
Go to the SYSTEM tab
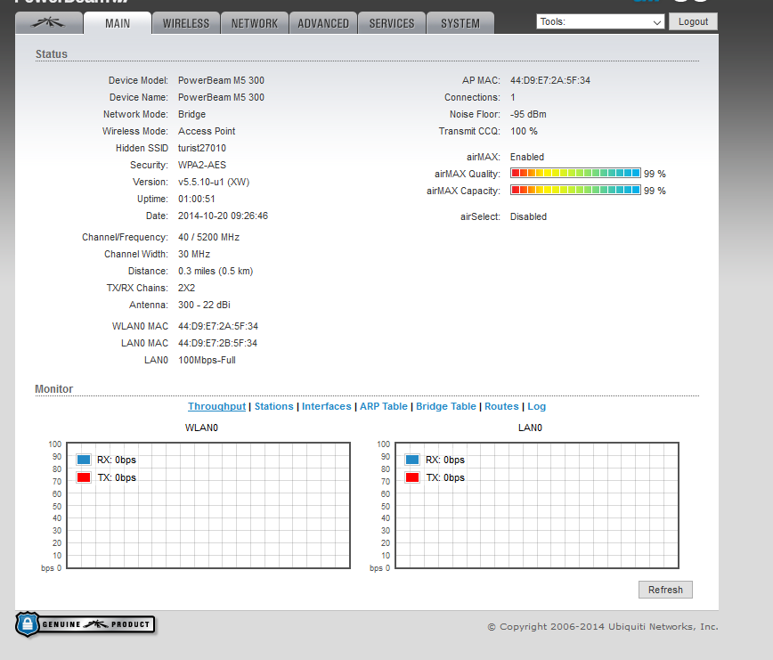[x=460, y=23]
